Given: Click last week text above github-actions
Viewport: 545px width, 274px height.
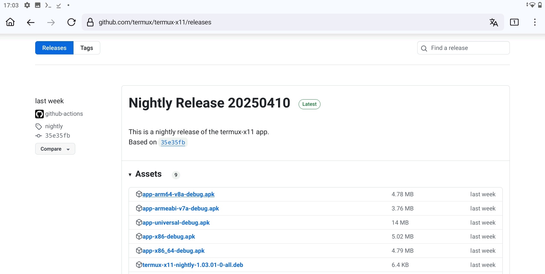Looking at the screenshot, I should click(x=49, y=101).
